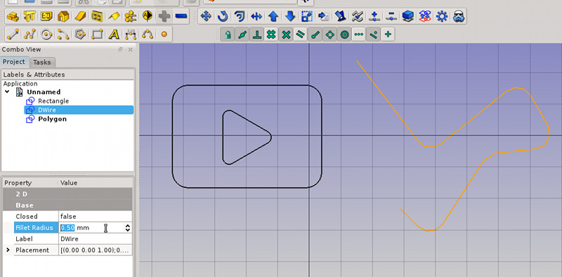Toggle snap parallel
Viewport: 562px width, 277px height.
click(301, 35)
